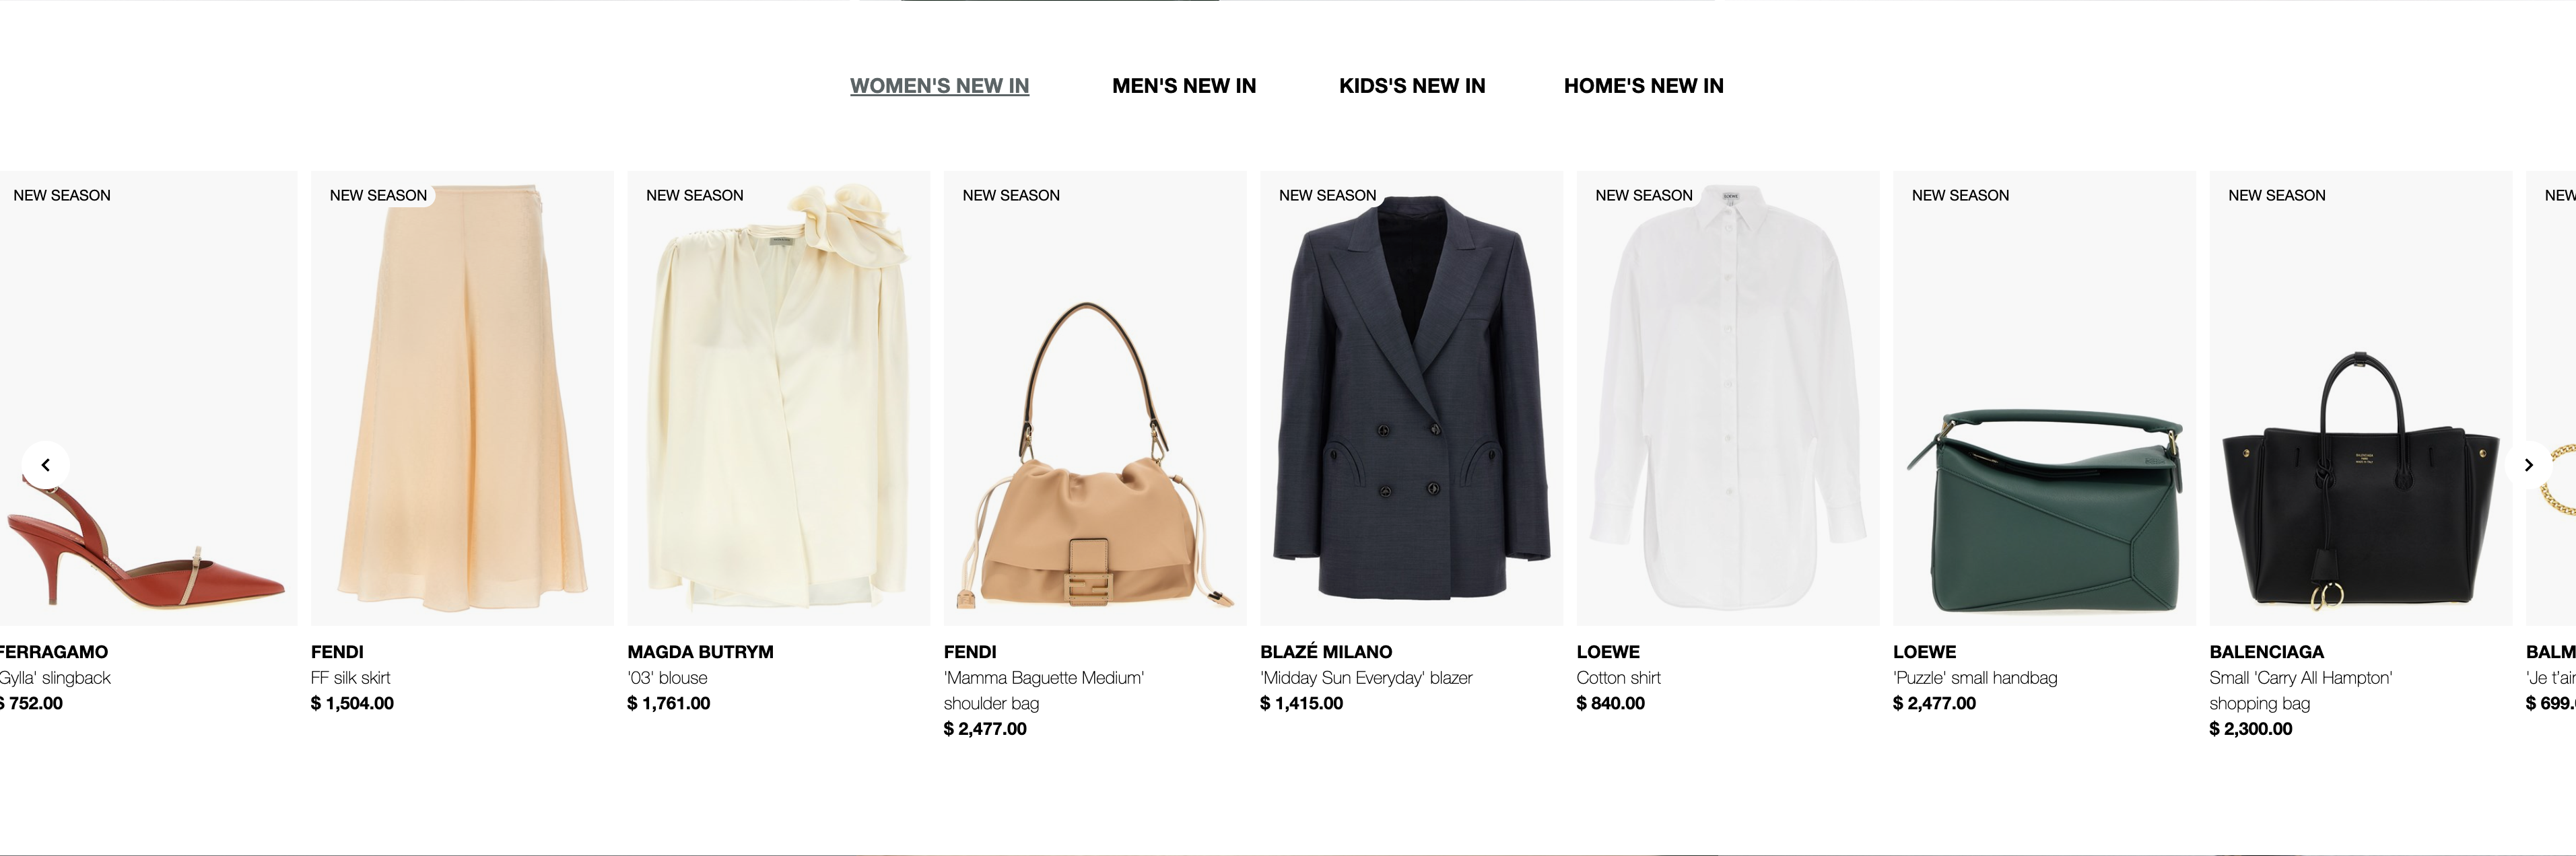Image resolution: width=2576 pixels, height=856 pixels.
Task: View the black Balenciaga shopping bag image
Action: (x=2361, y=398)
